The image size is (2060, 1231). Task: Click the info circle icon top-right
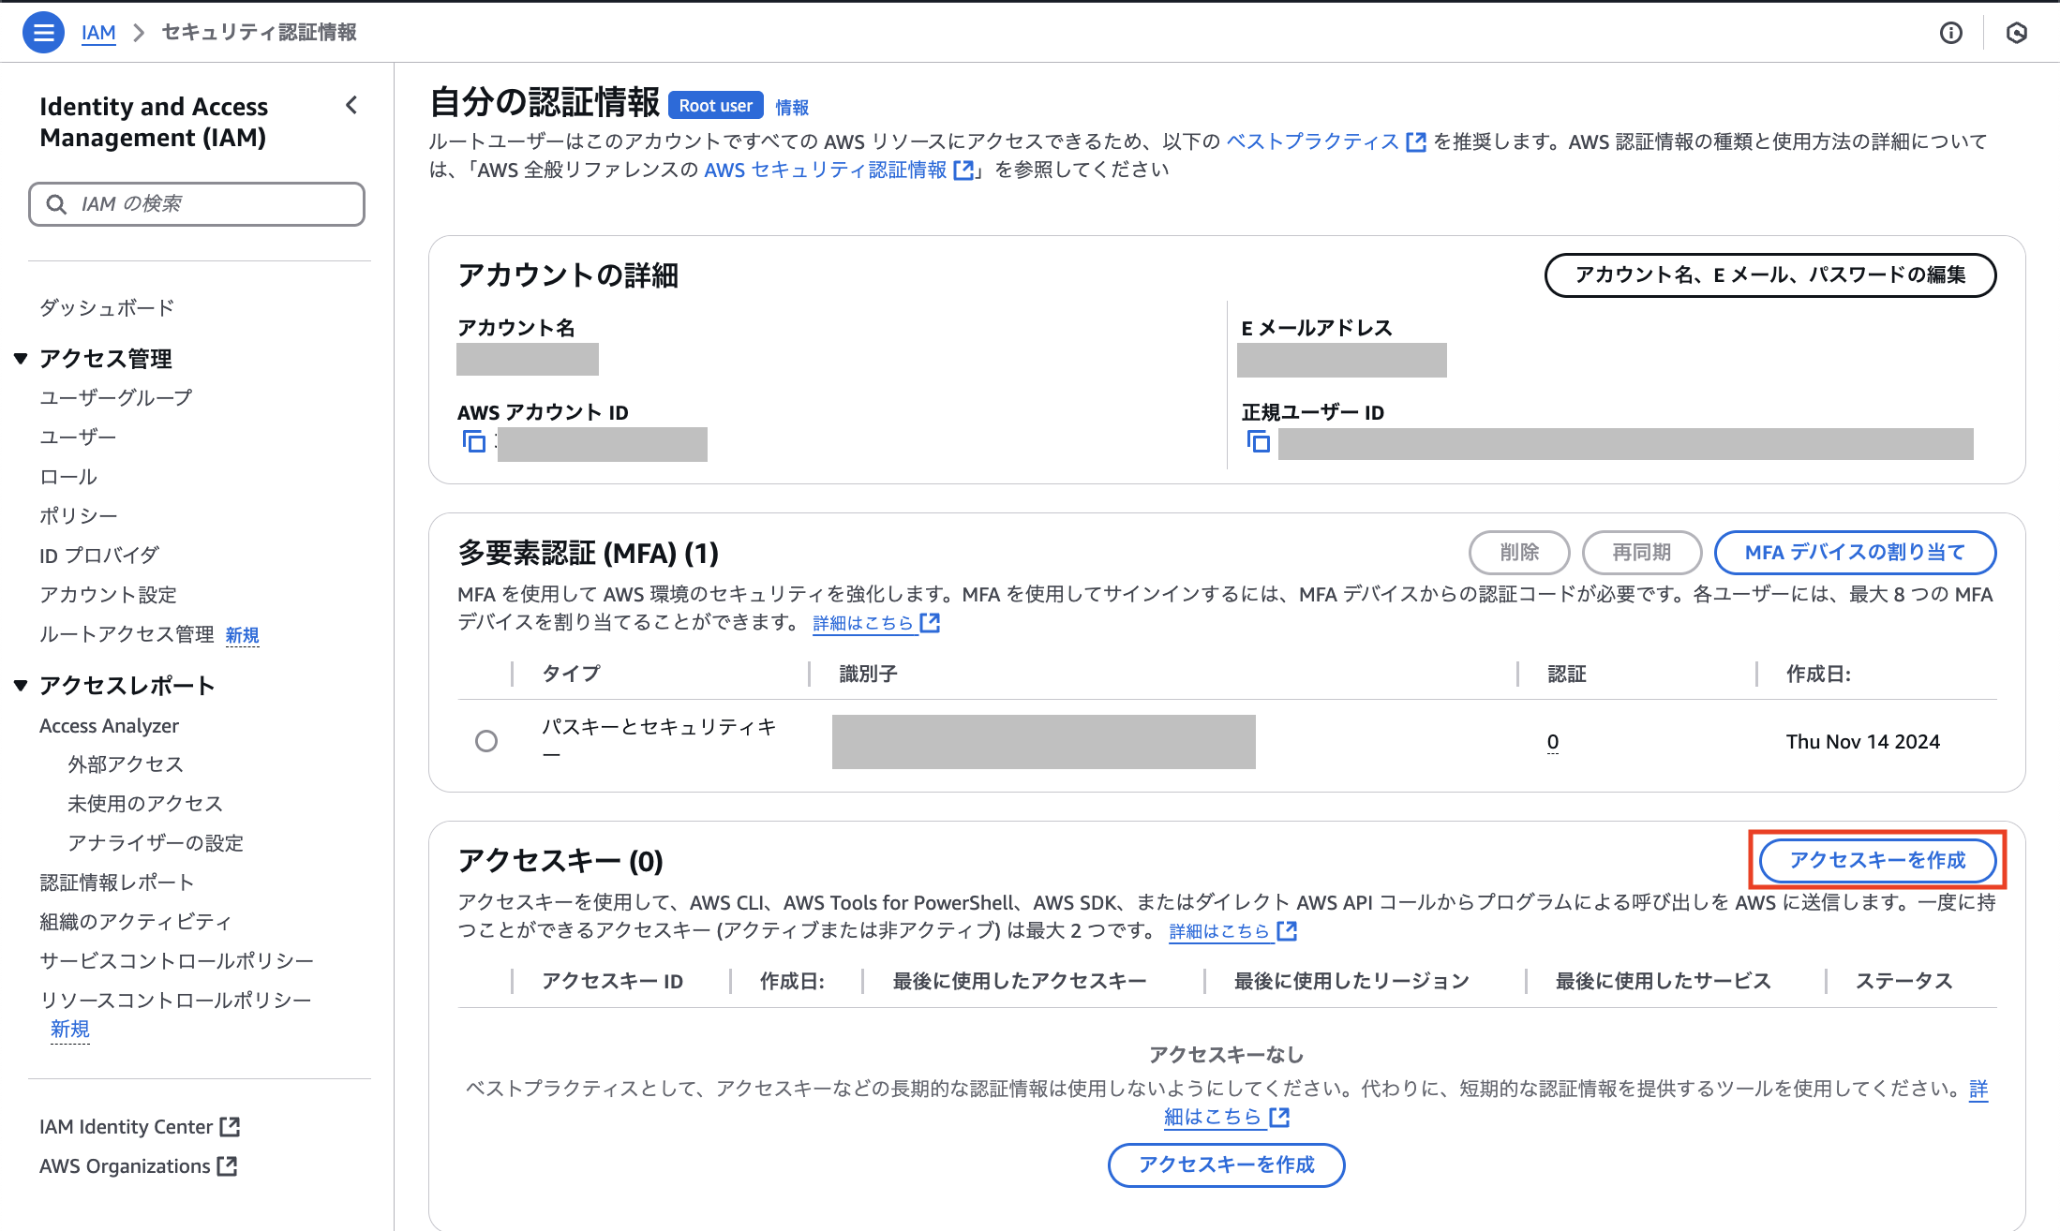[1950, 34]
